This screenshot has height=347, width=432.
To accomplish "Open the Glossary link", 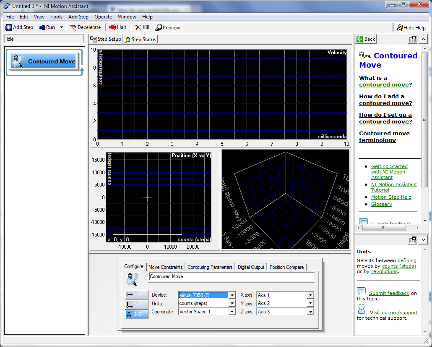I will (381, 204).
